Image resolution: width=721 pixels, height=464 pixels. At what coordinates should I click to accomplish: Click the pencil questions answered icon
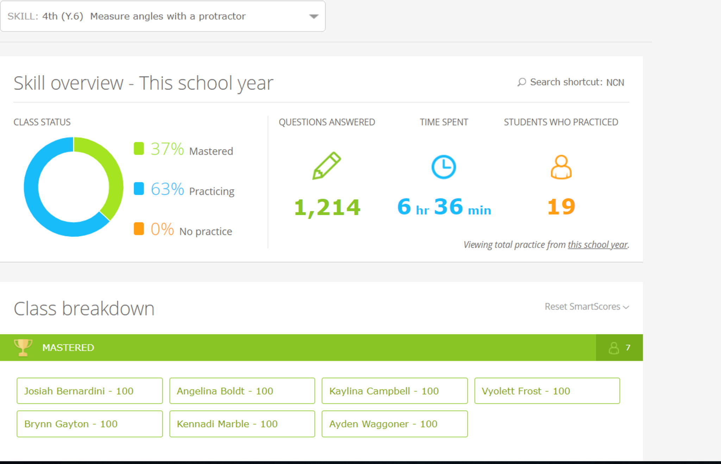[326, 166]
